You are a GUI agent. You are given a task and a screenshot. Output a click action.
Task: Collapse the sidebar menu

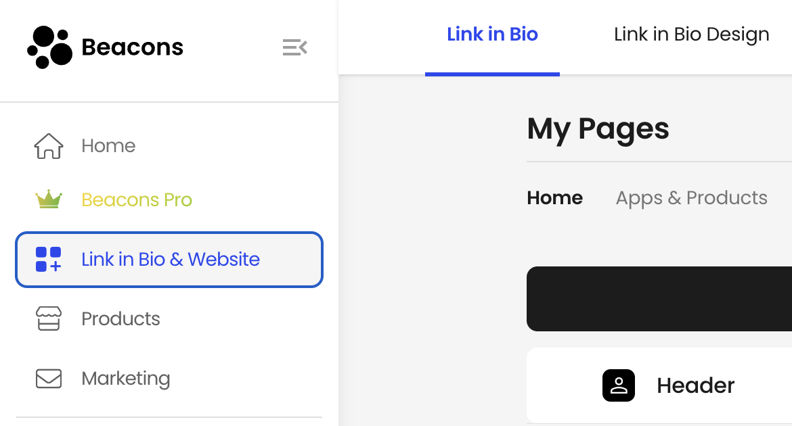[x=294, y=47]
